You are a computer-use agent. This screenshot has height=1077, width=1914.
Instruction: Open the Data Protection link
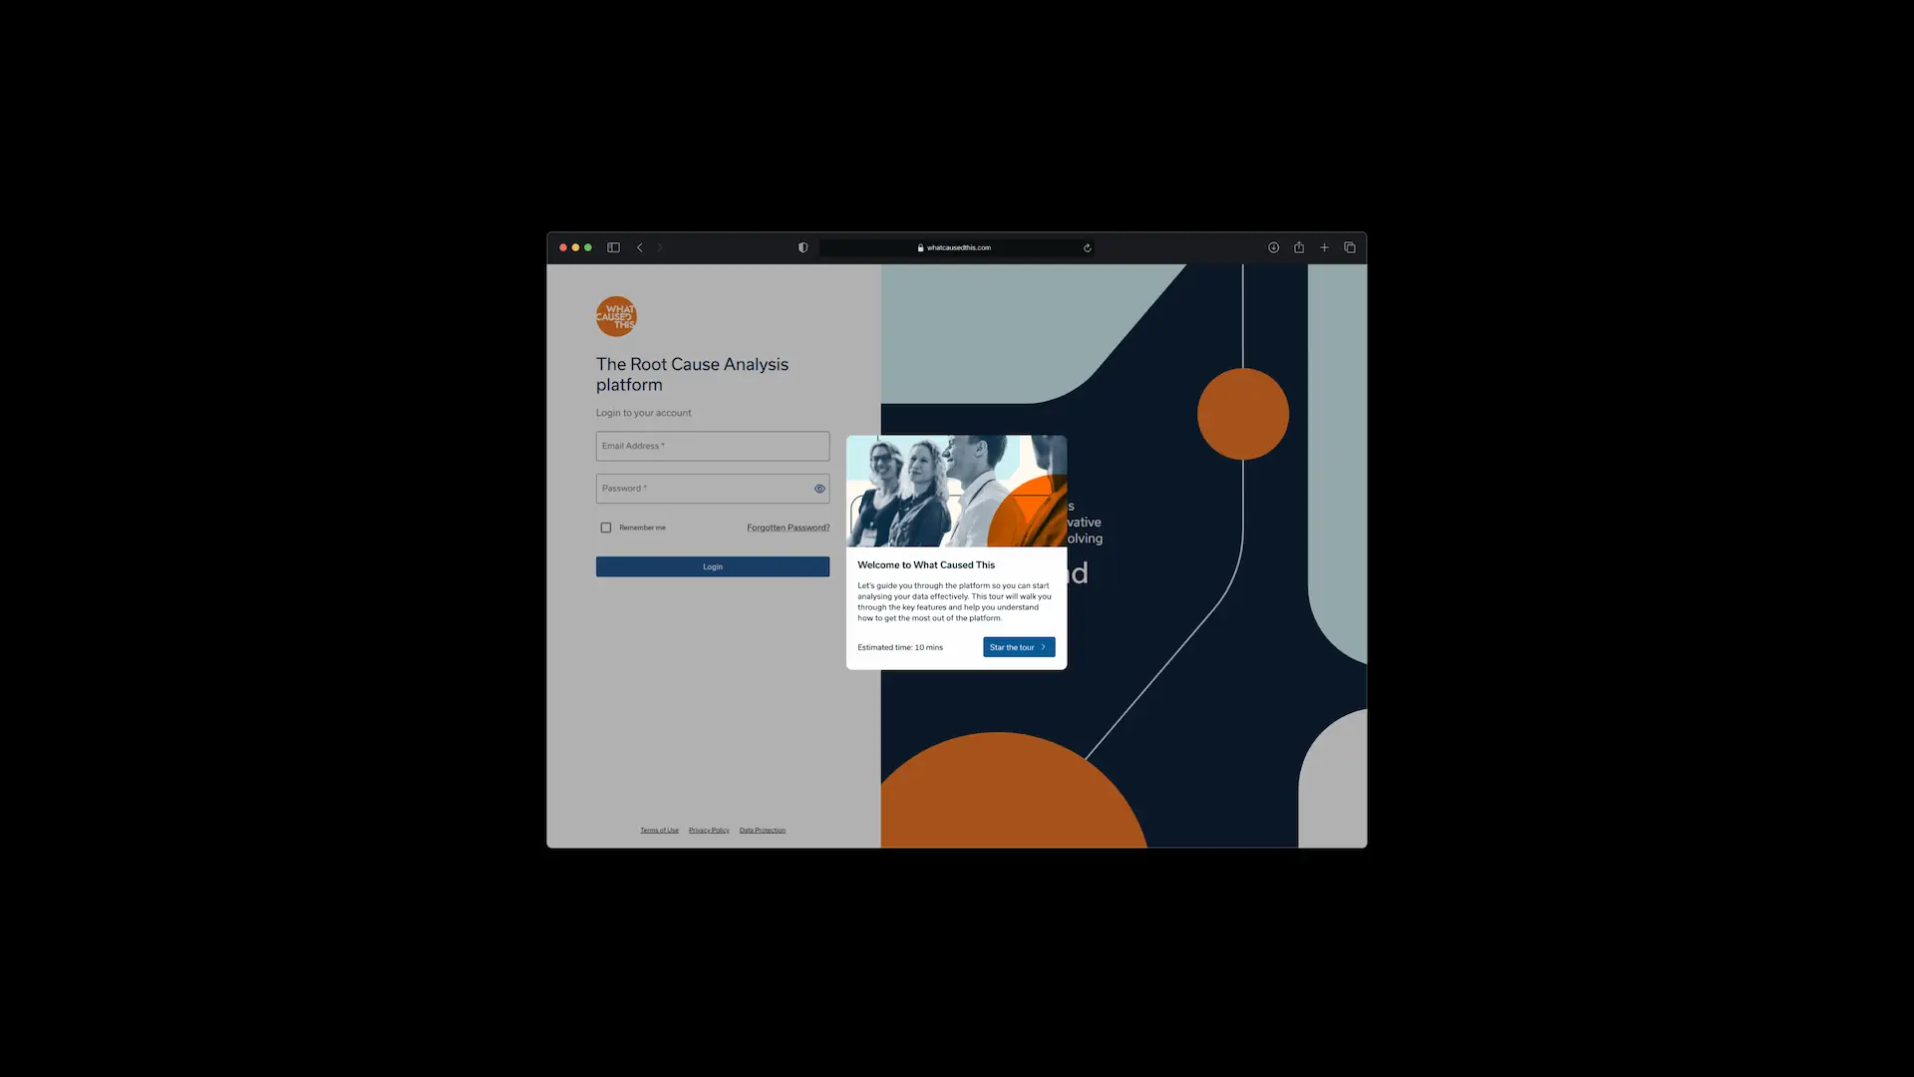pos(762,830)
